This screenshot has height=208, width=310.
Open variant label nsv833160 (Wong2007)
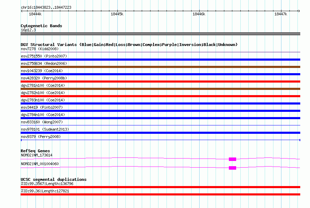pos(42,122)
